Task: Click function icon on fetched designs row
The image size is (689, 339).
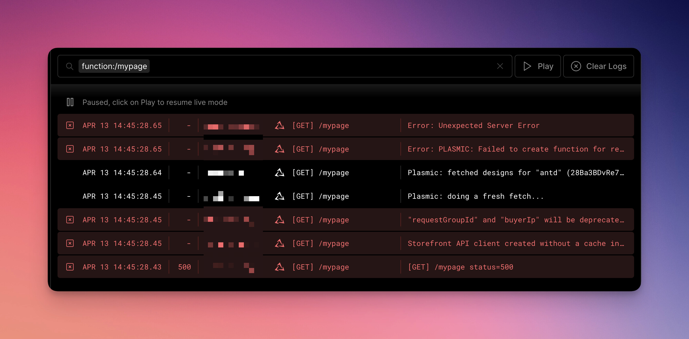Action: 279,173
